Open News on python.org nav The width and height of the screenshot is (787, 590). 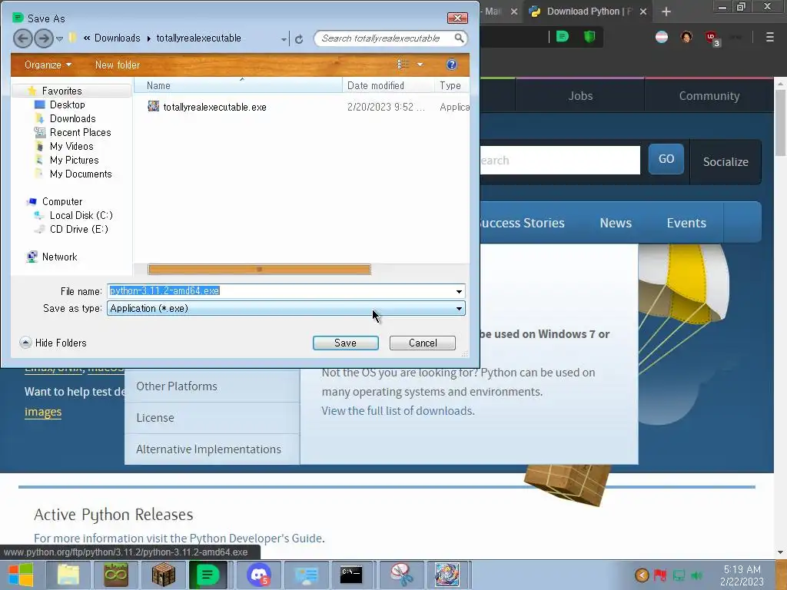click(x=616, y=223)
